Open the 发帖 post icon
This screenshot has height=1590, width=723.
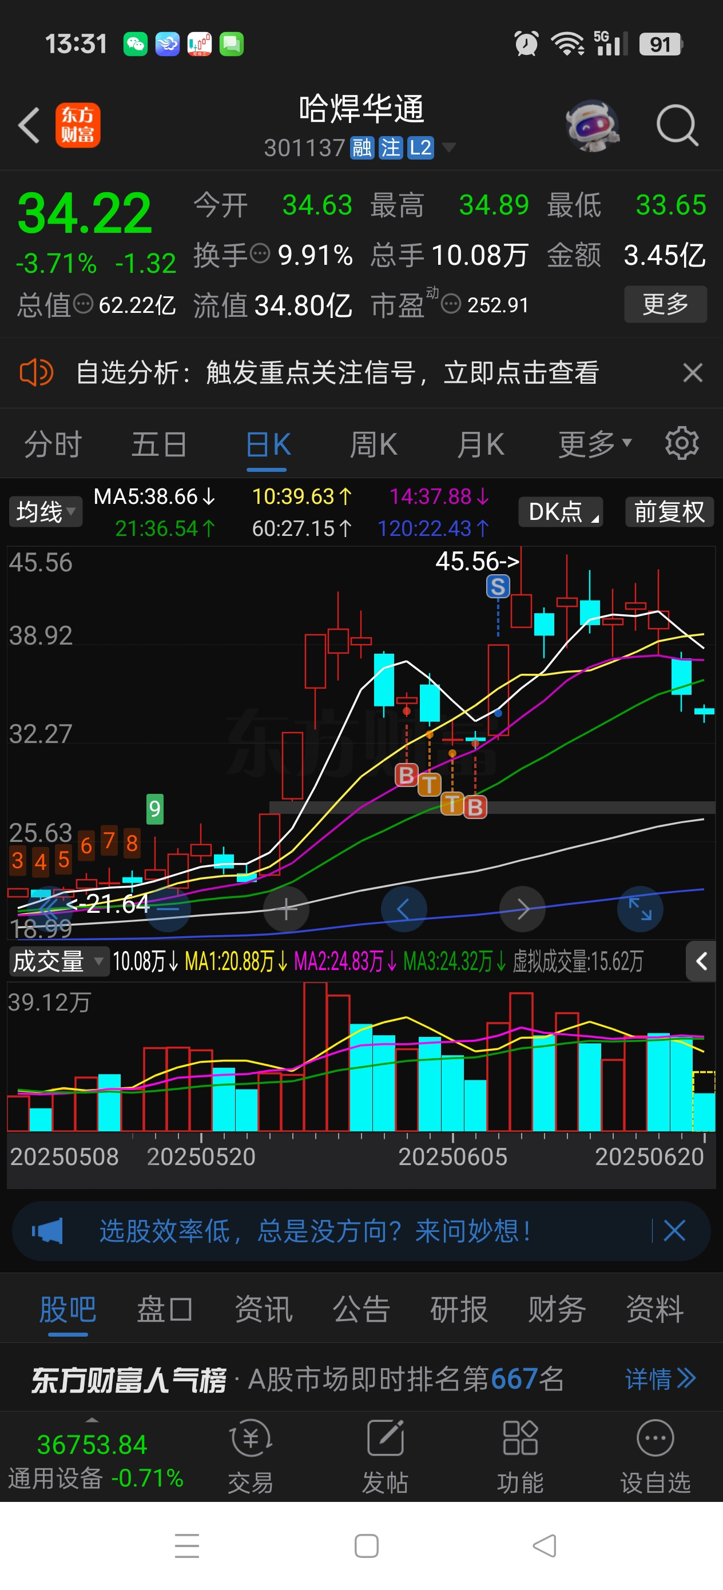386,1456
